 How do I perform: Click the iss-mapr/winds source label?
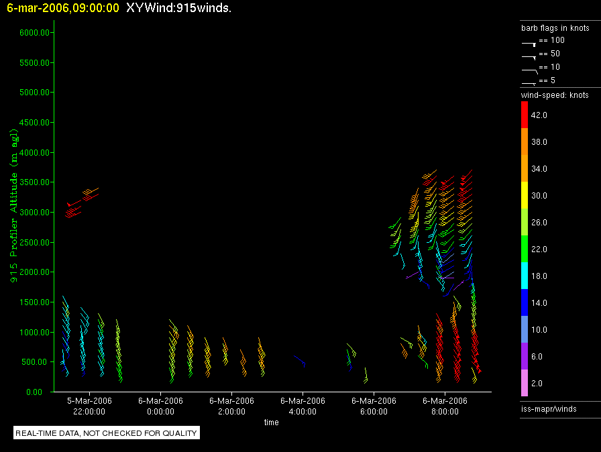pyautogui.click(x=549, y=408)
